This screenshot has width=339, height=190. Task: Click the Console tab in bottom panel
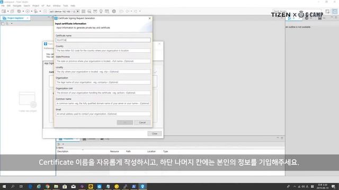tap(89, 139)
